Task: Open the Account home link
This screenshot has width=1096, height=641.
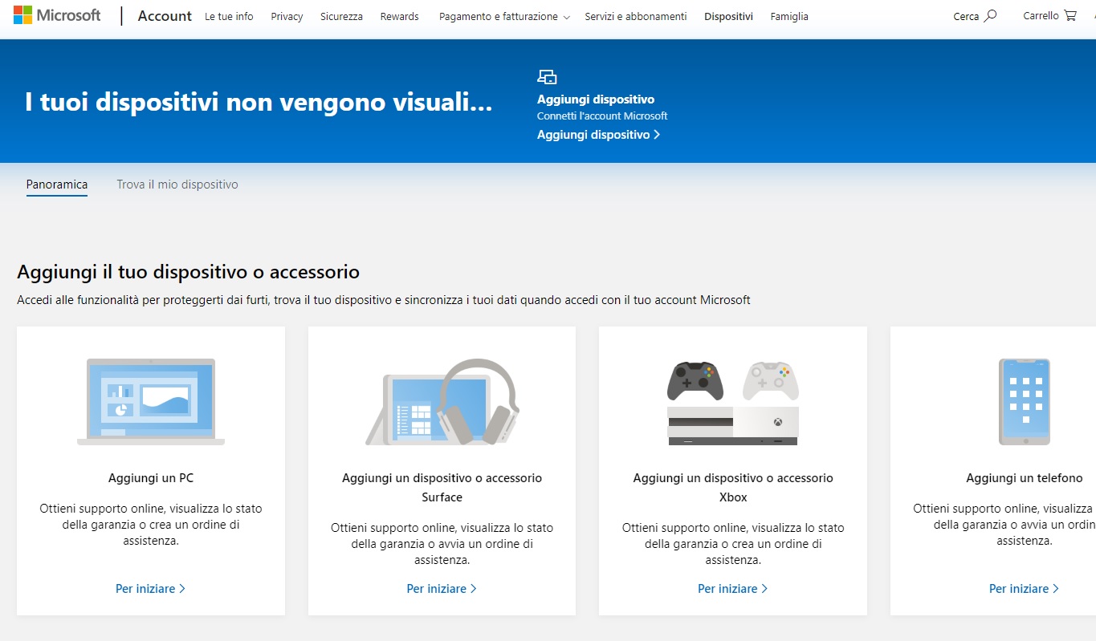Action: tap(165, 16)
